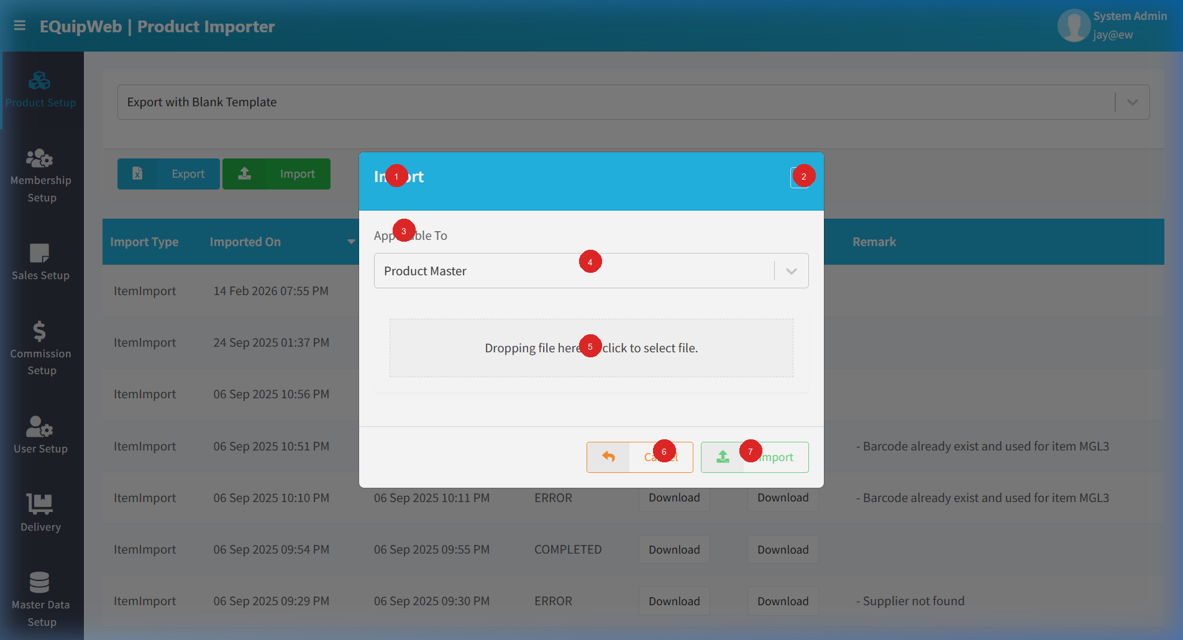
Task: Click the jay@ew username text
Action: [x=1113, y=35]
